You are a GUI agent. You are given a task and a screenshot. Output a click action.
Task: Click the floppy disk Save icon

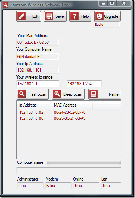[49, 16]
